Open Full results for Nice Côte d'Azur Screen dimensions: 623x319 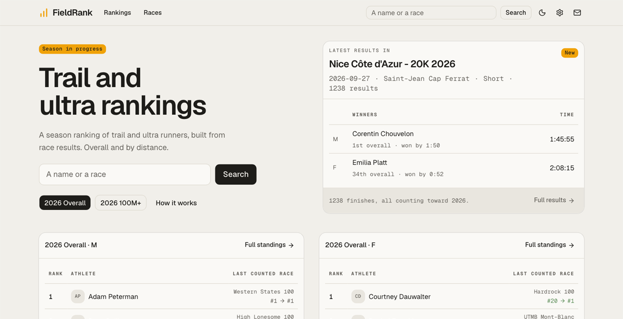click(x=554, y=200)
